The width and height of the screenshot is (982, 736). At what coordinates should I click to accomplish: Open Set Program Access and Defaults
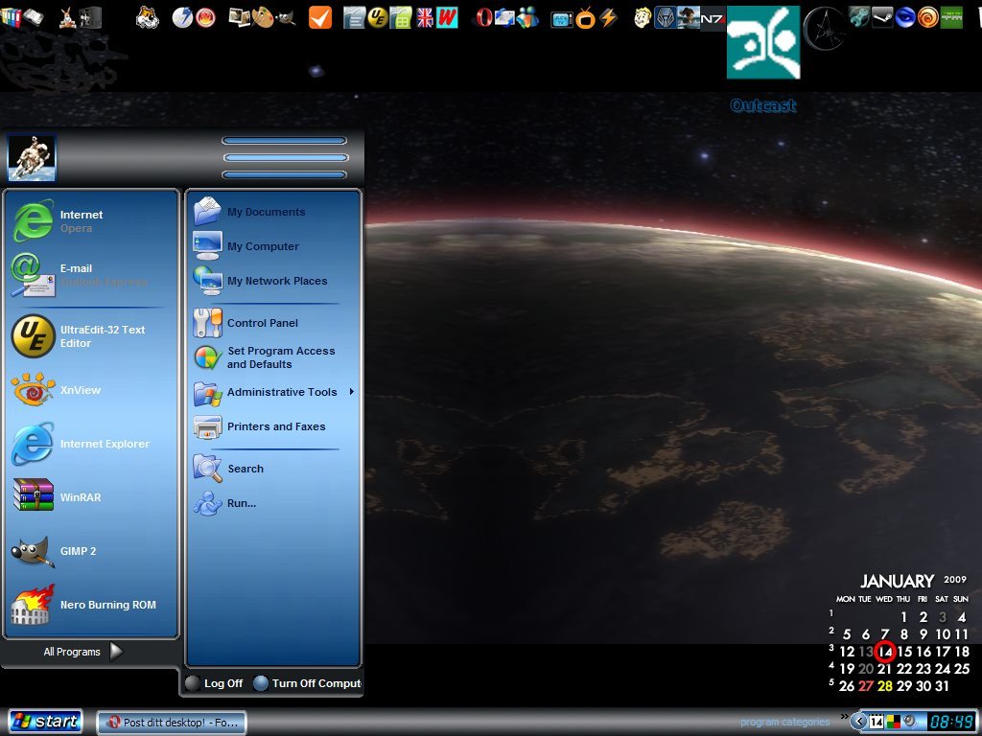(x=273, y=357)
